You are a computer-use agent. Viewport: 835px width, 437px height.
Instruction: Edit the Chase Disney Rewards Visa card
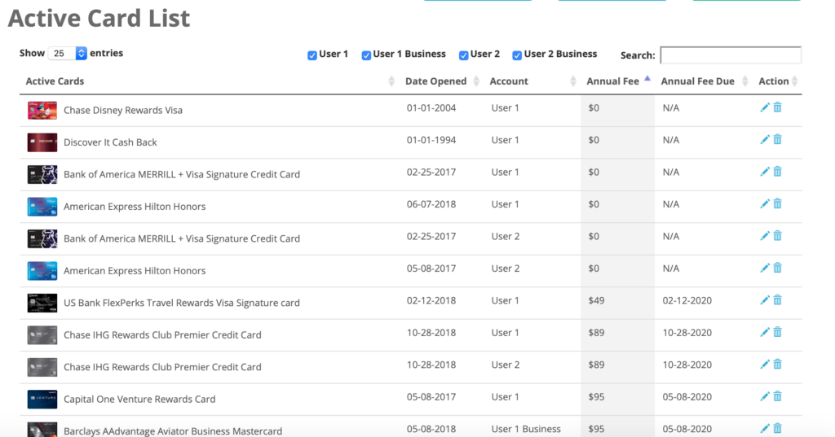pos(765,108)
